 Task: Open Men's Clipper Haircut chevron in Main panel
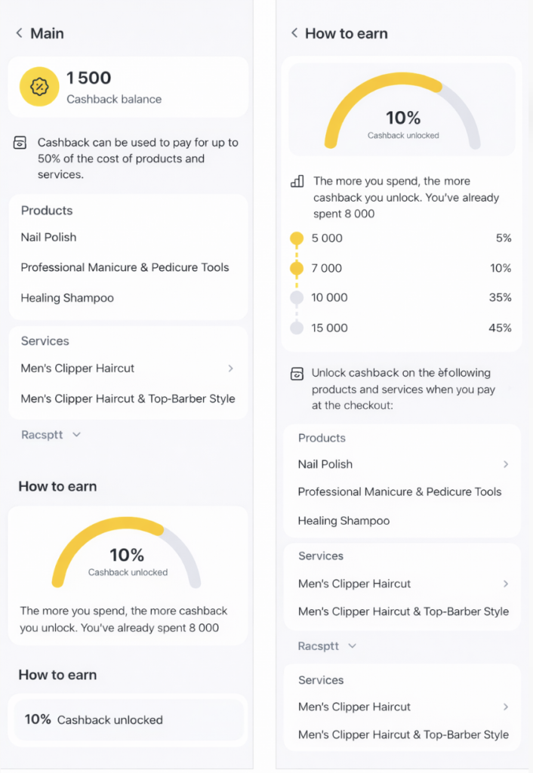[x=230, y=368]
